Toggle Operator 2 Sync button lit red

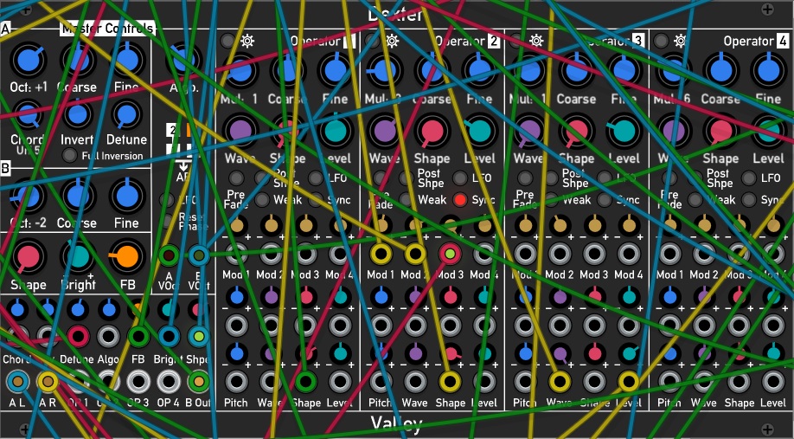[x=460, y=200]
